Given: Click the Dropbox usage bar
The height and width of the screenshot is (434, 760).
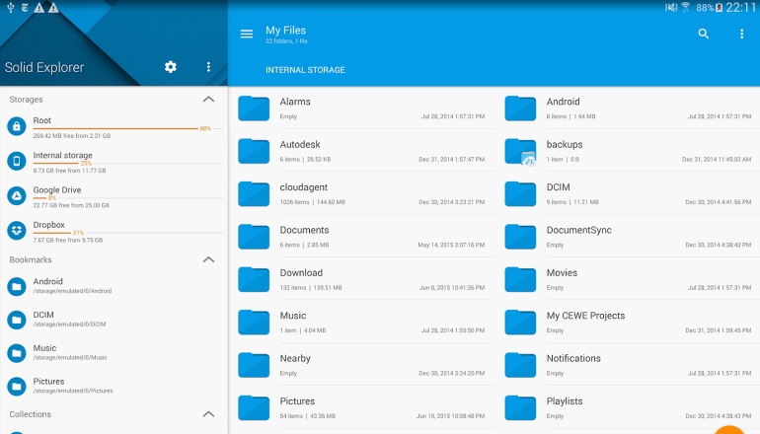Looking at the screenshot, I should [128, 233].
